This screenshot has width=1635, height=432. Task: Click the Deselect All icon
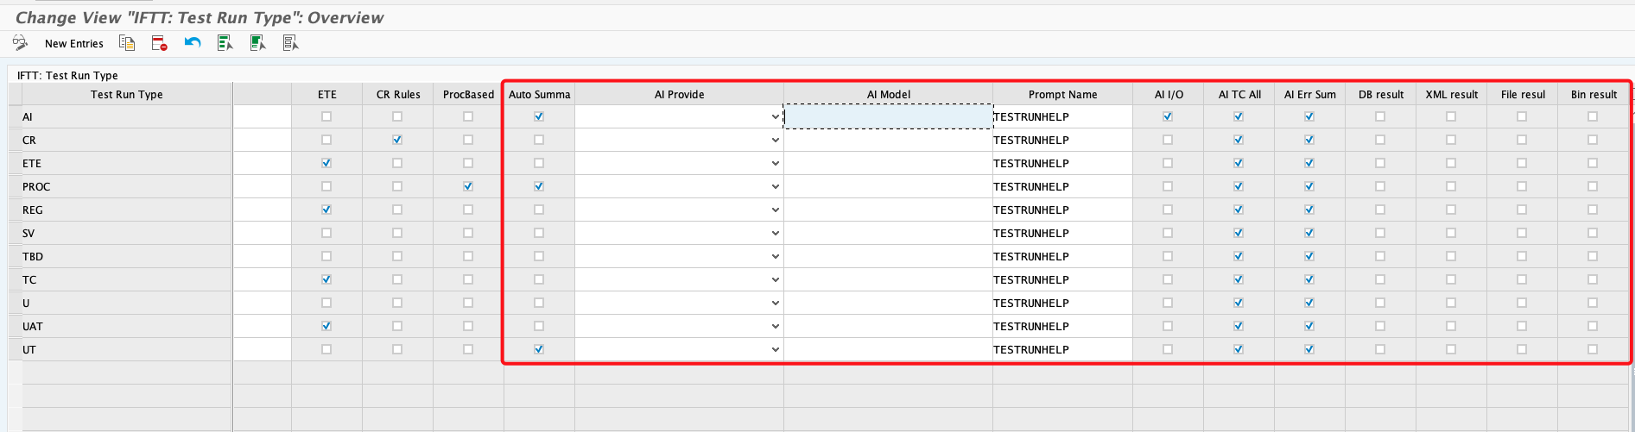pyautogui.click(x=290, y=43)
